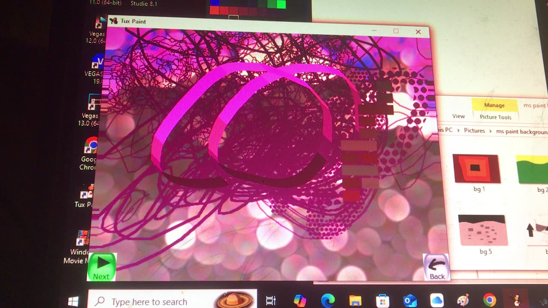Click the green Next arrow in Tux Paint
The width and height of the screenshot is (548, 308).
101,267
